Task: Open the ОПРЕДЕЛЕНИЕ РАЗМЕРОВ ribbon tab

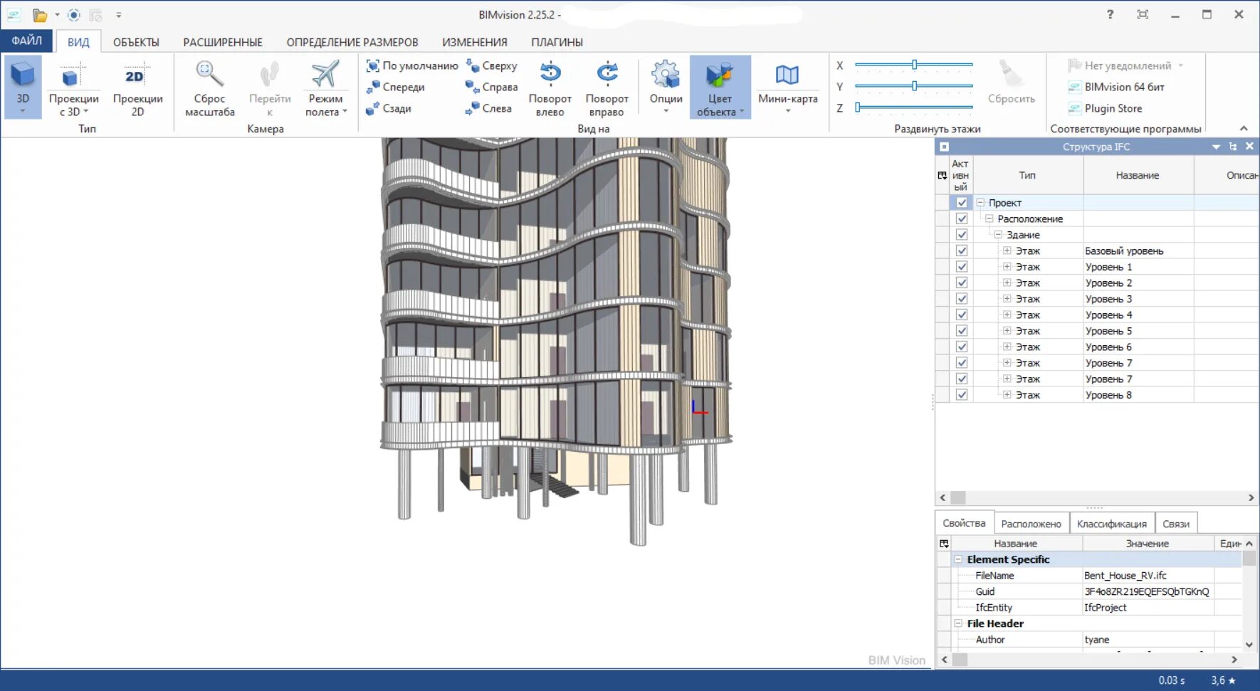Action: coord(352,42)
